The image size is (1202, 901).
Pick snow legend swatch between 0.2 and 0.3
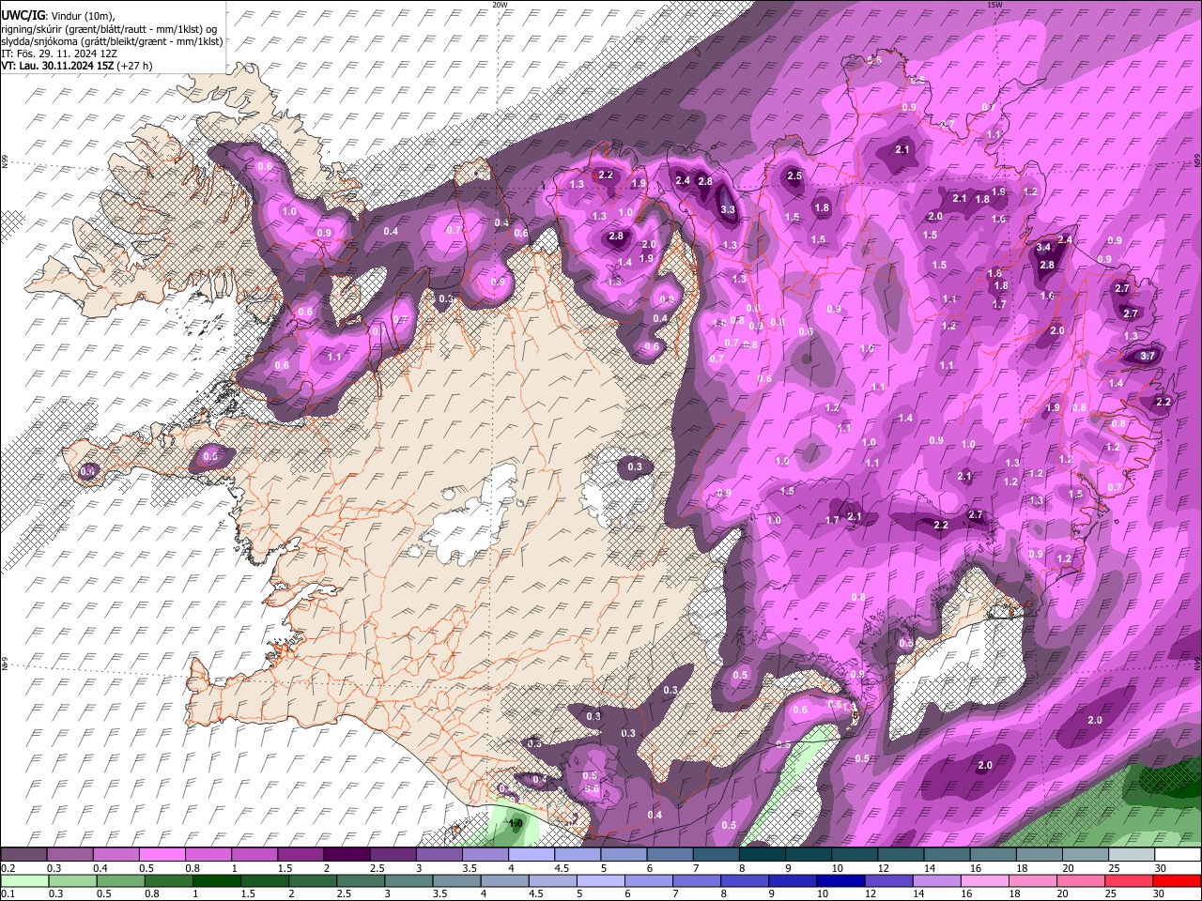[x=23, y=855]
